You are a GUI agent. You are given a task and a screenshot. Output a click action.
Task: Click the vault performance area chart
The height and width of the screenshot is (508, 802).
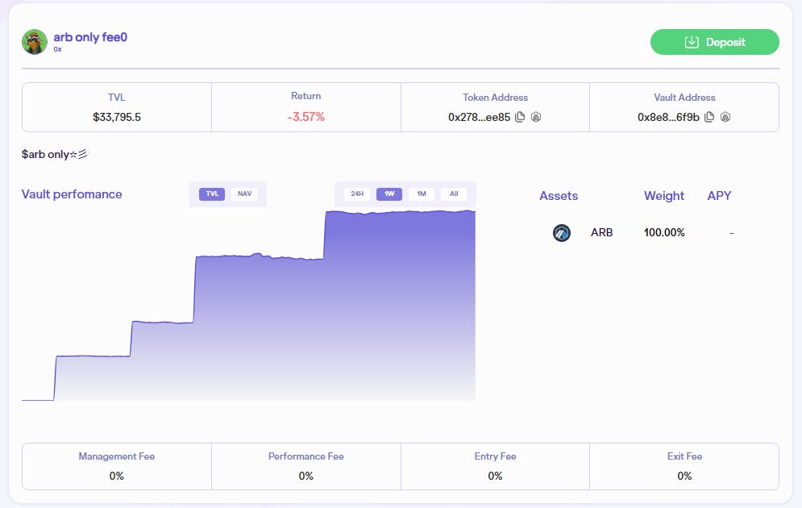pyautogui.click(x=248, y=306)
